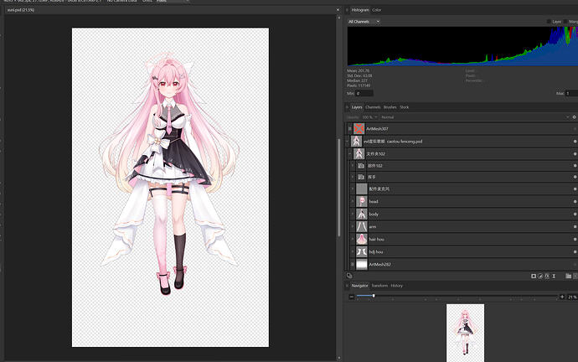Click the Navigator zoom slider handle

click(x=374, y=296)
